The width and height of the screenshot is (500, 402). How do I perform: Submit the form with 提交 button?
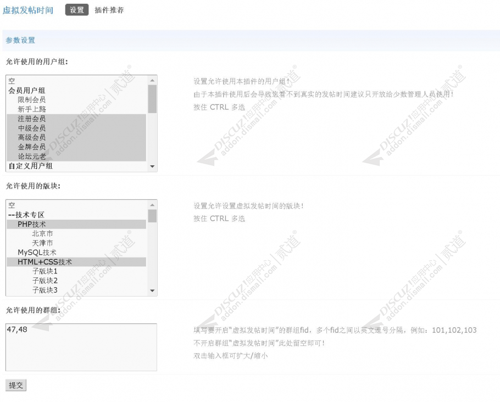coord(15,385)
